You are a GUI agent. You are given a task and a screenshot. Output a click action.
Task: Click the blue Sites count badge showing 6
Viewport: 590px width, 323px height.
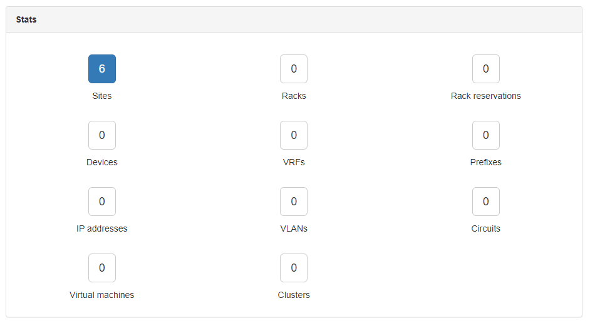(x=102, y=69)
